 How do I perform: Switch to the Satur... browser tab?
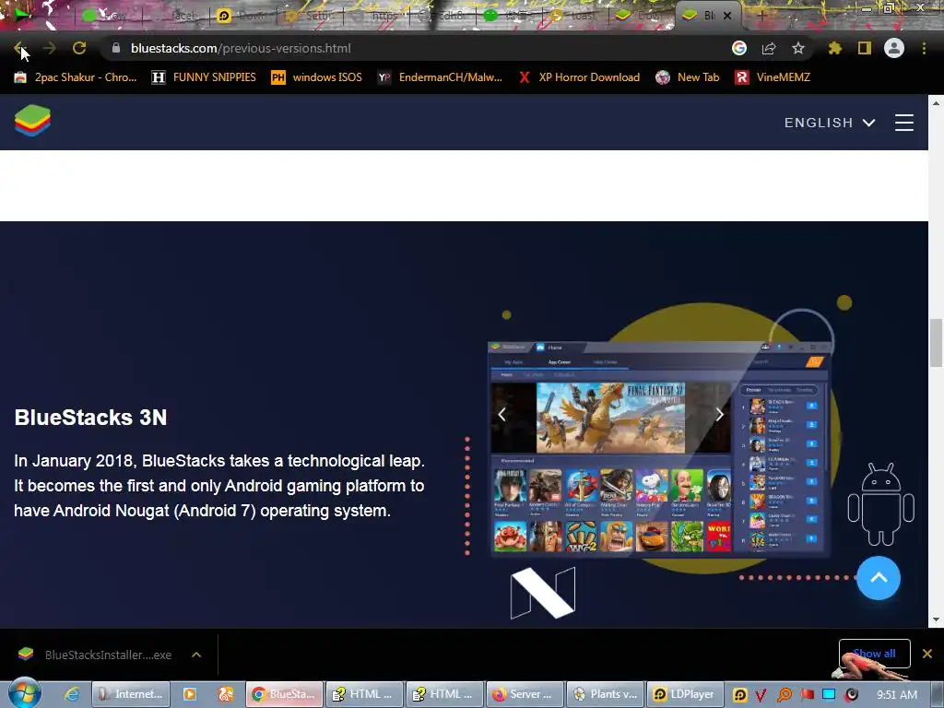click(x=308, y=16)
